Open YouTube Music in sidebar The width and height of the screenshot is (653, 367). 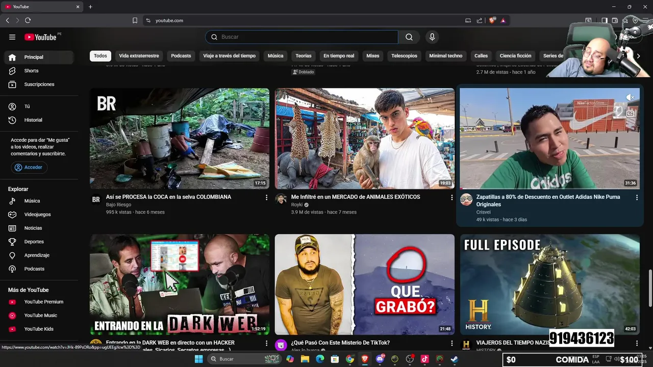(39, 316)
